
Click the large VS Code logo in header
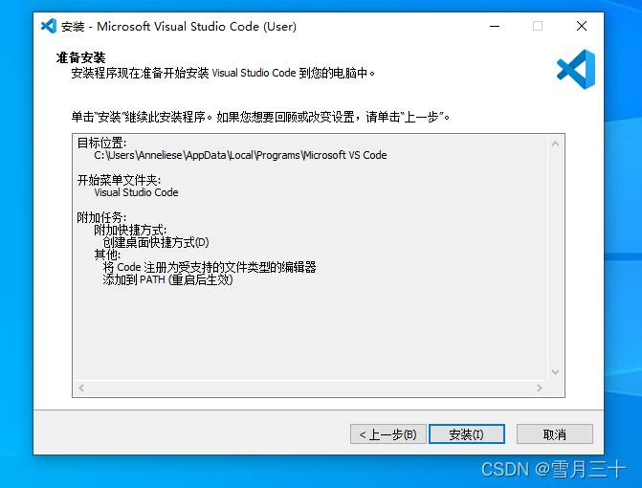pyautogui.click(x=576, y=69)
